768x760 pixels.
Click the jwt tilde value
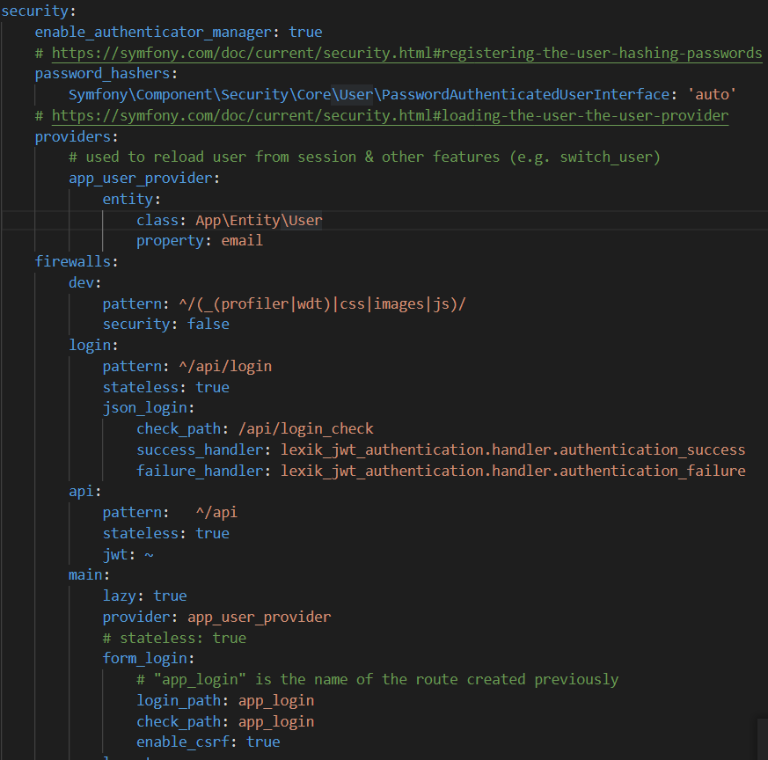149,555
